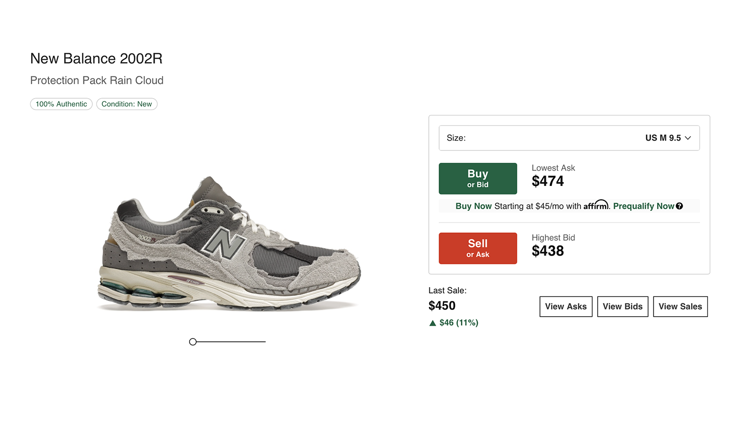Open the View Bids tab
This screenshot has width=741, height=444.
[x=622, y=307]
